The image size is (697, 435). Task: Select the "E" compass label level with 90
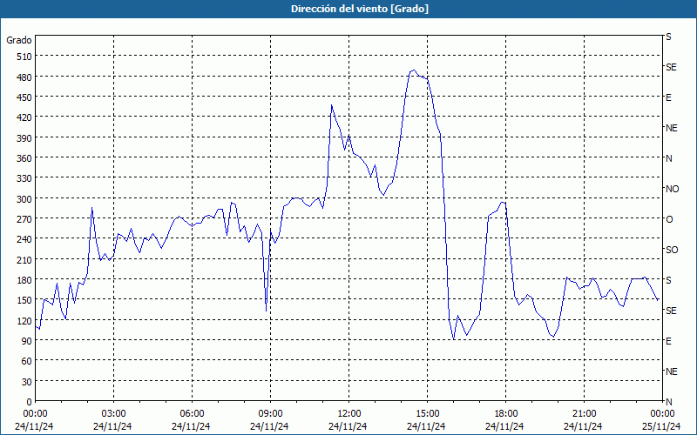(x=668, y=341)
